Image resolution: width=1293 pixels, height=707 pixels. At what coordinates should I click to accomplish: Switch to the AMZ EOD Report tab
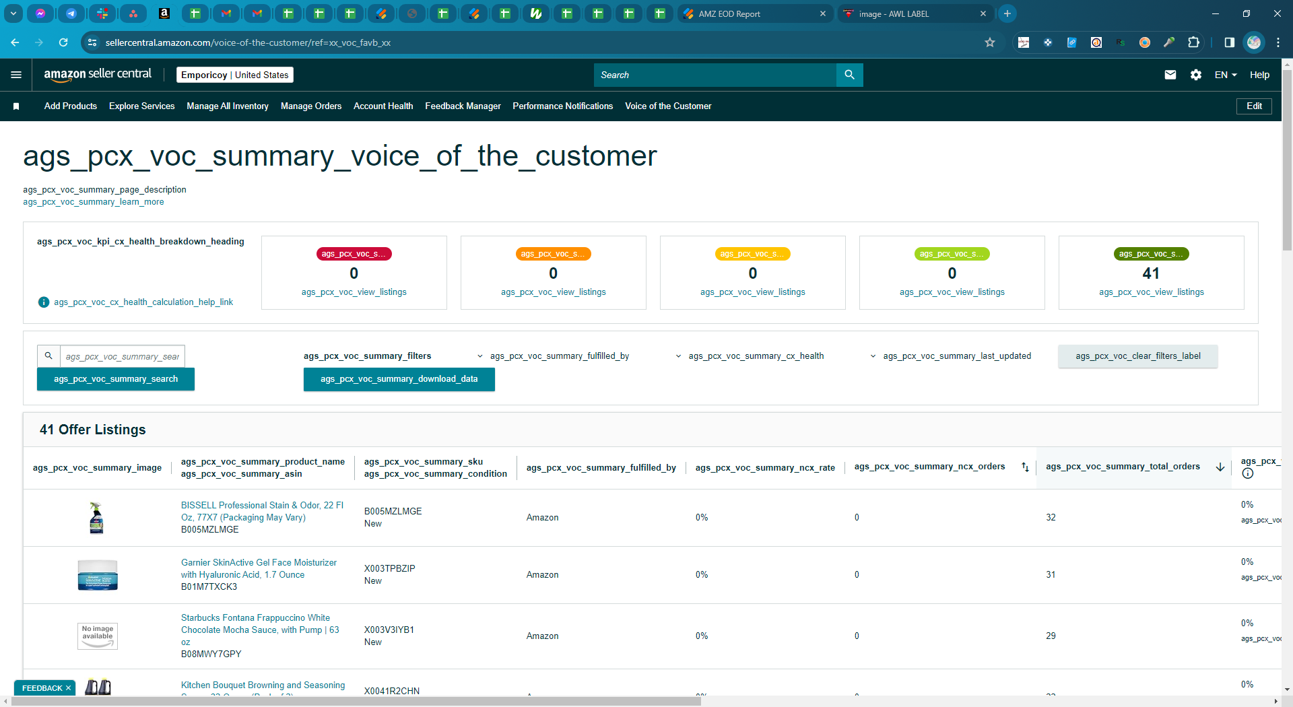754,13
